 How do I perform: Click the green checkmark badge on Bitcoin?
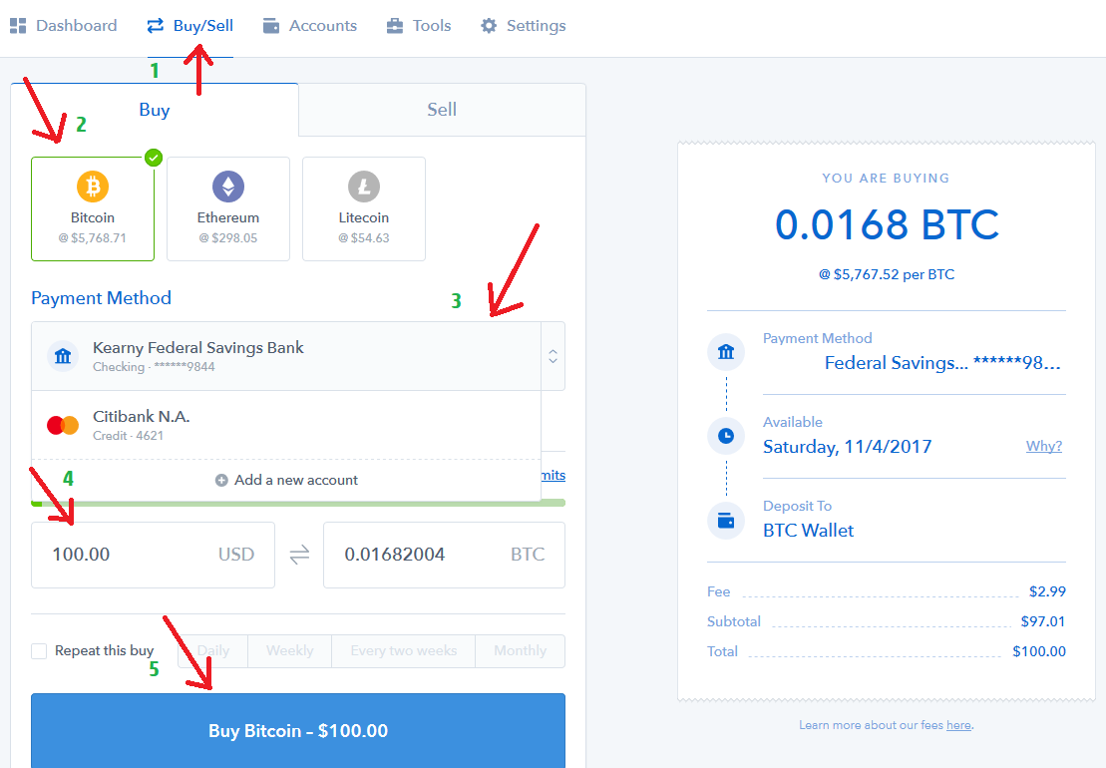tap(153, 158)
